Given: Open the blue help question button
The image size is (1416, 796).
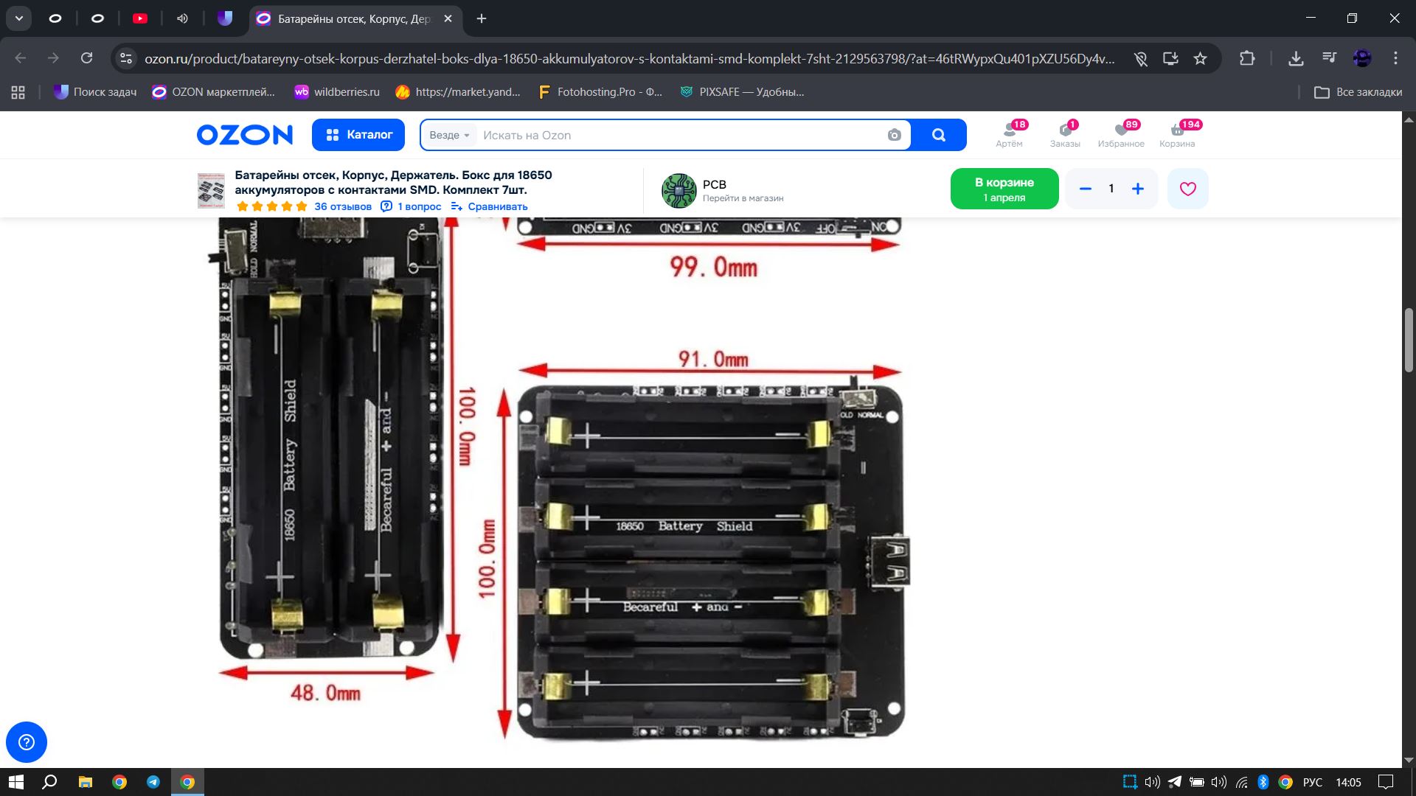Looking at the screenshot, I should 27,741.
